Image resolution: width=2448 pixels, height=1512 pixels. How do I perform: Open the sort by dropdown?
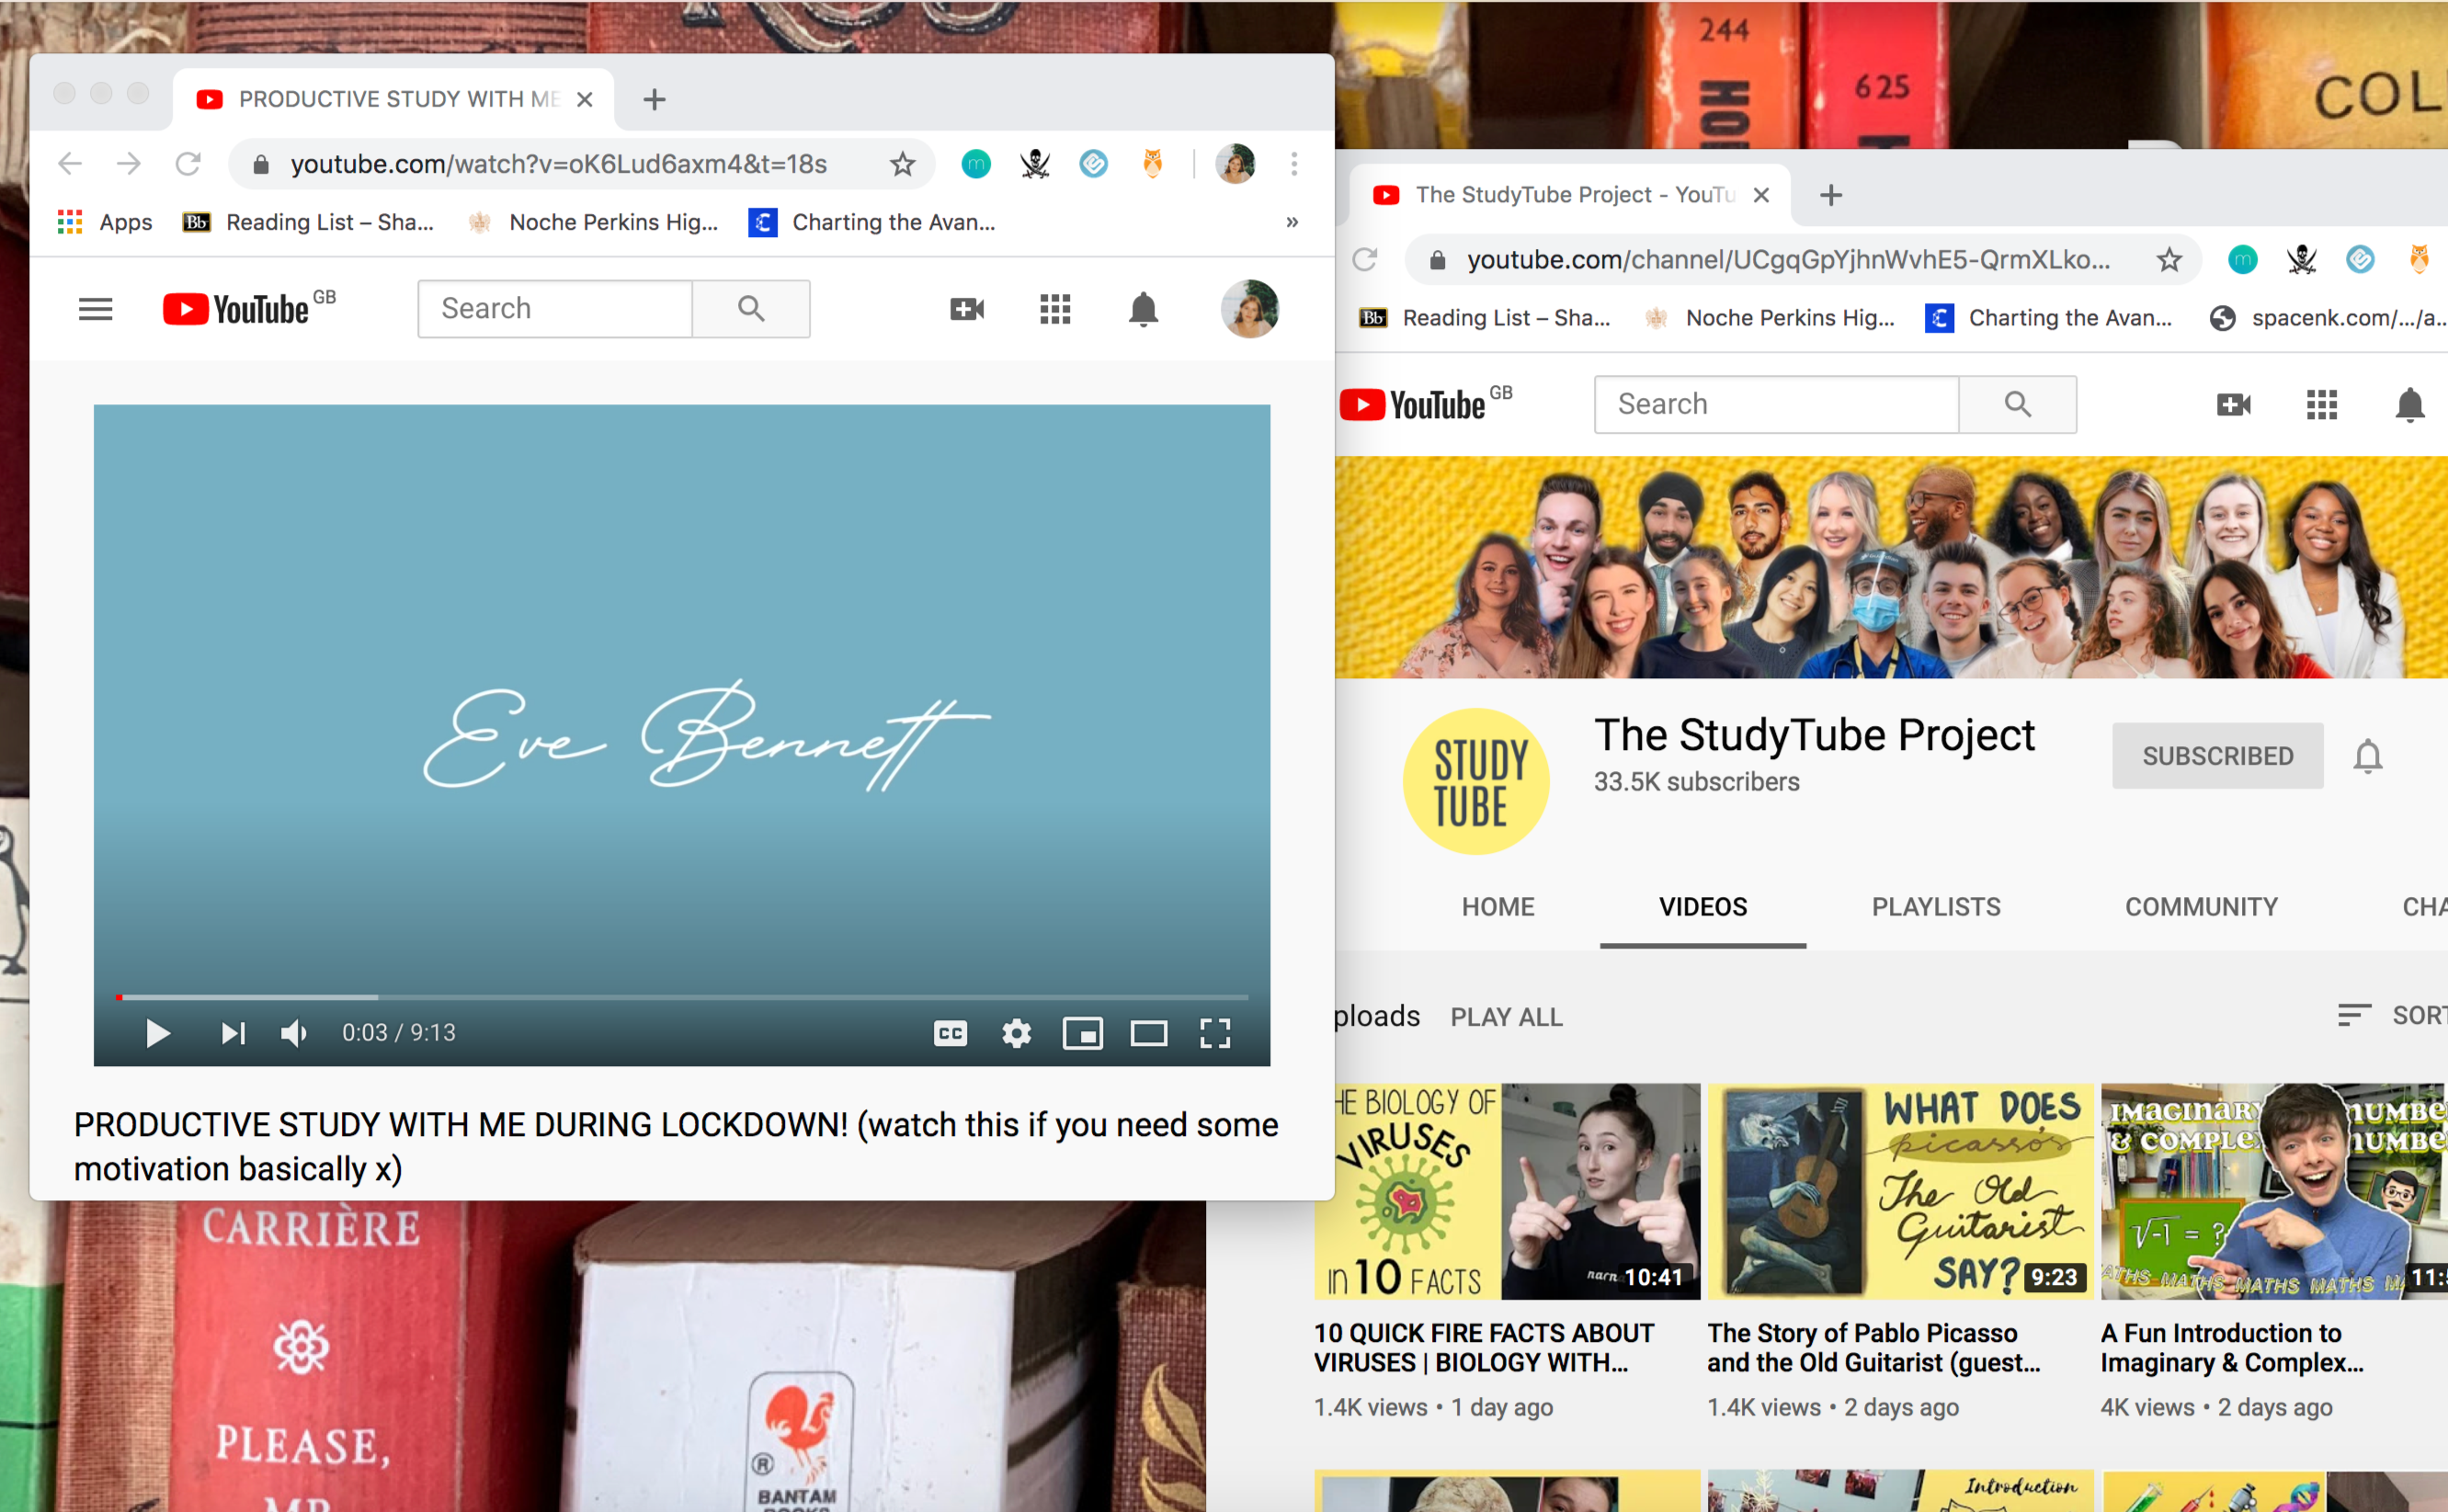pyautogui.click(x=2392, y=1016)
